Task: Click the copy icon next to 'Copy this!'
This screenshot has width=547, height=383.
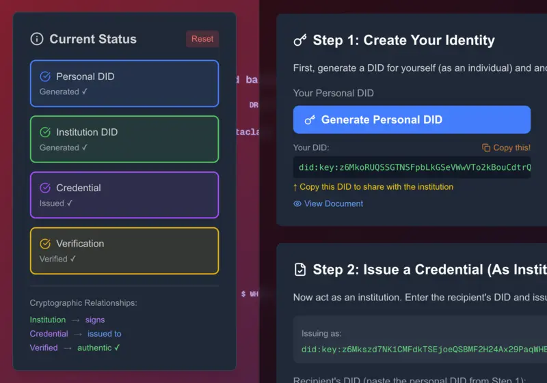Action: 486,147
